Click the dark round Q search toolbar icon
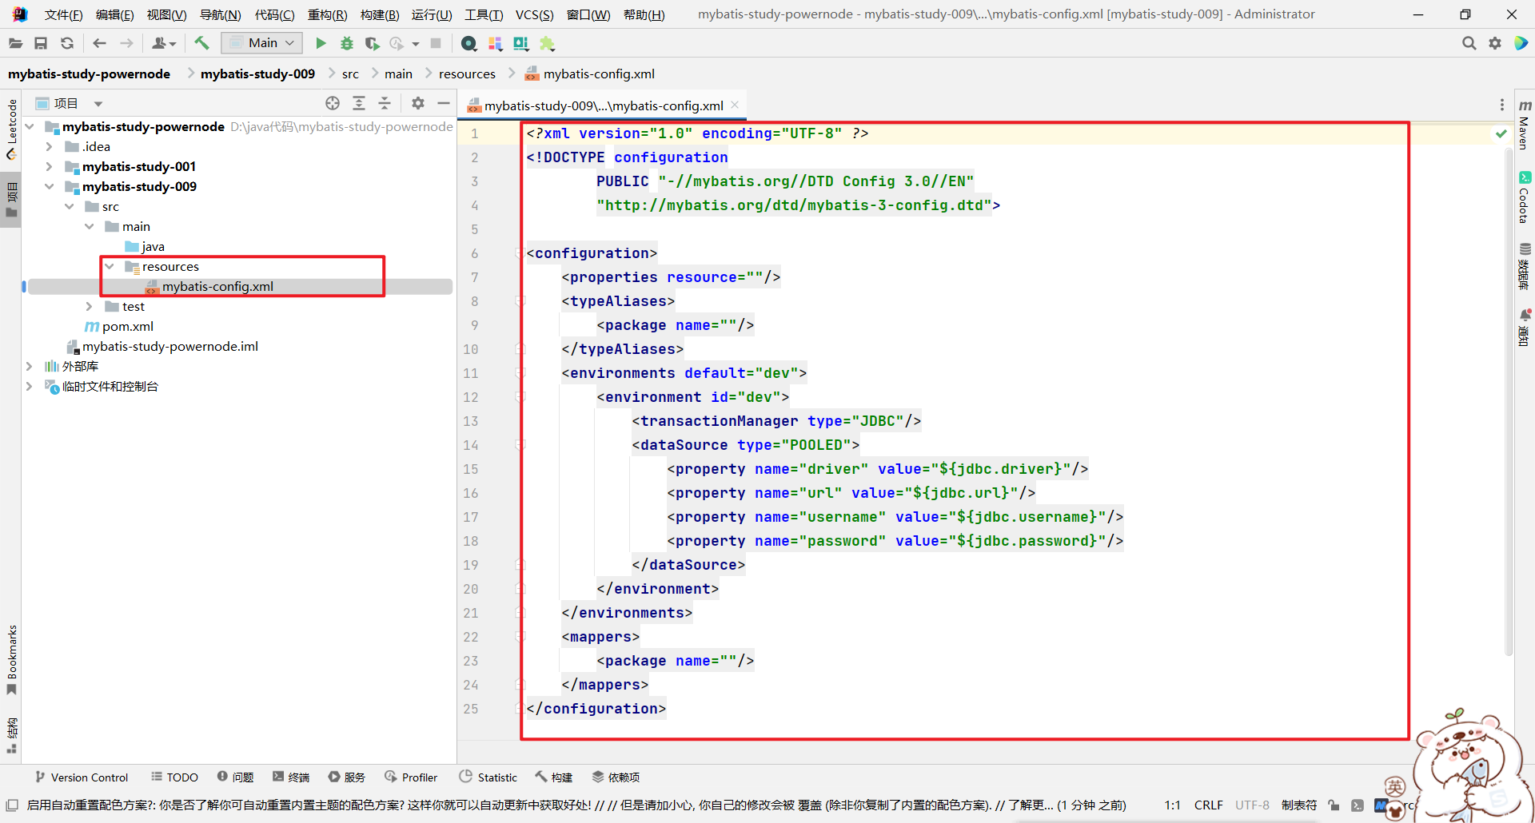Screen dimensions: 1535x823 point(469,43)
